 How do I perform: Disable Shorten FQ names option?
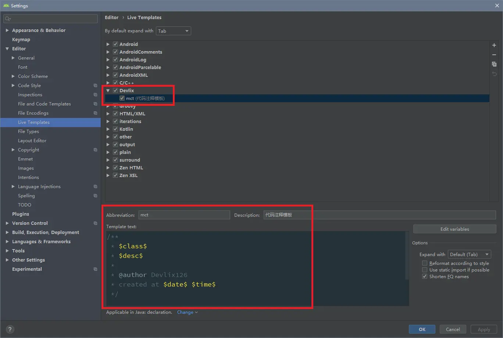(425, 276)
